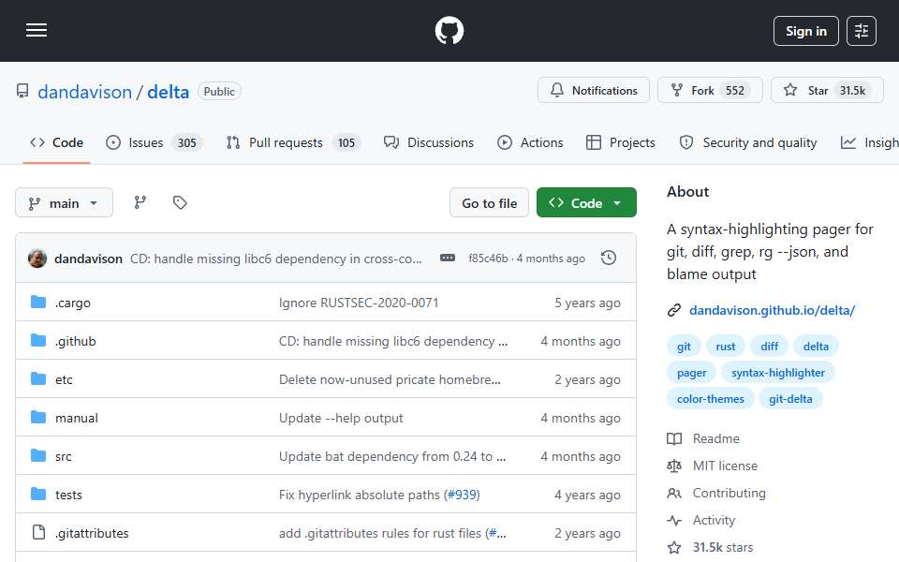Select the rust topic tag
This screenshot has height=562, width=899.
[x=725, y=347]
